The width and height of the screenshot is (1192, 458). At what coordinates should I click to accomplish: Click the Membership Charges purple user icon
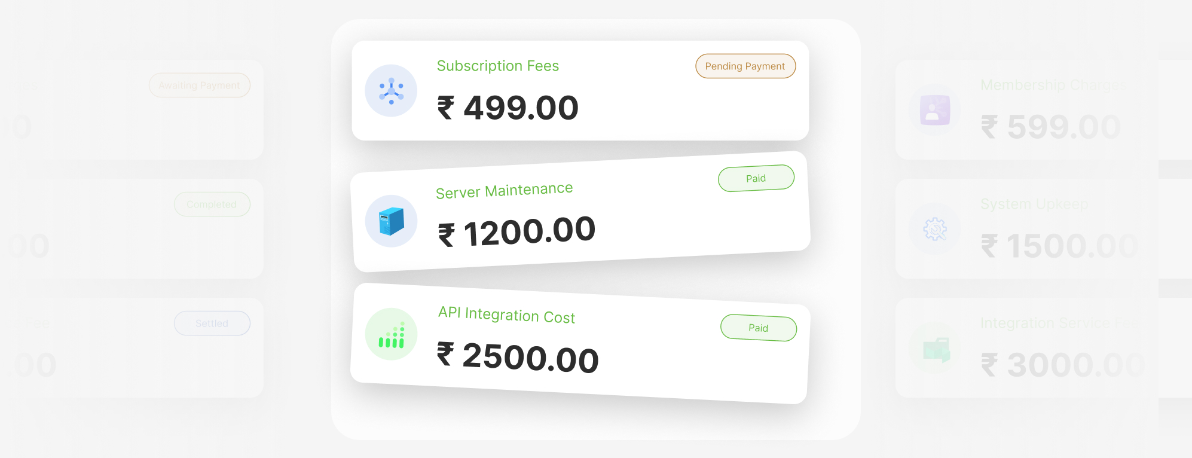click(x=935, y=110)
